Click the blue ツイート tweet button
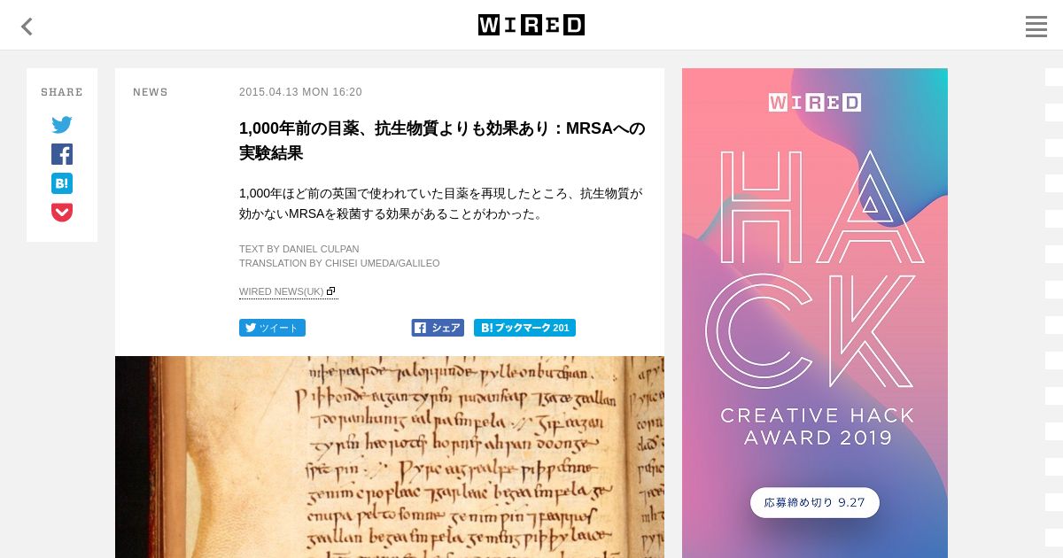 click(x=272, y=328)
